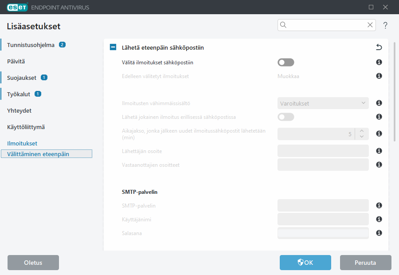
Task: Info icon for SMTP-palvelin field
Action: click(x=379, y=205)
